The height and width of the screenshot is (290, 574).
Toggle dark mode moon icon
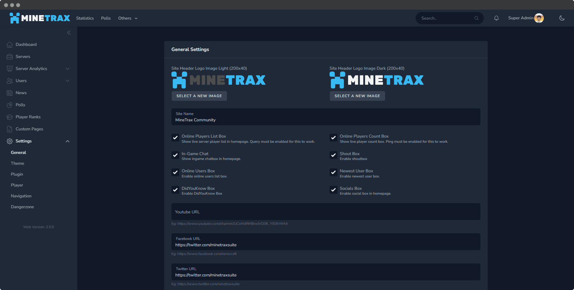(x=562, y=18)
